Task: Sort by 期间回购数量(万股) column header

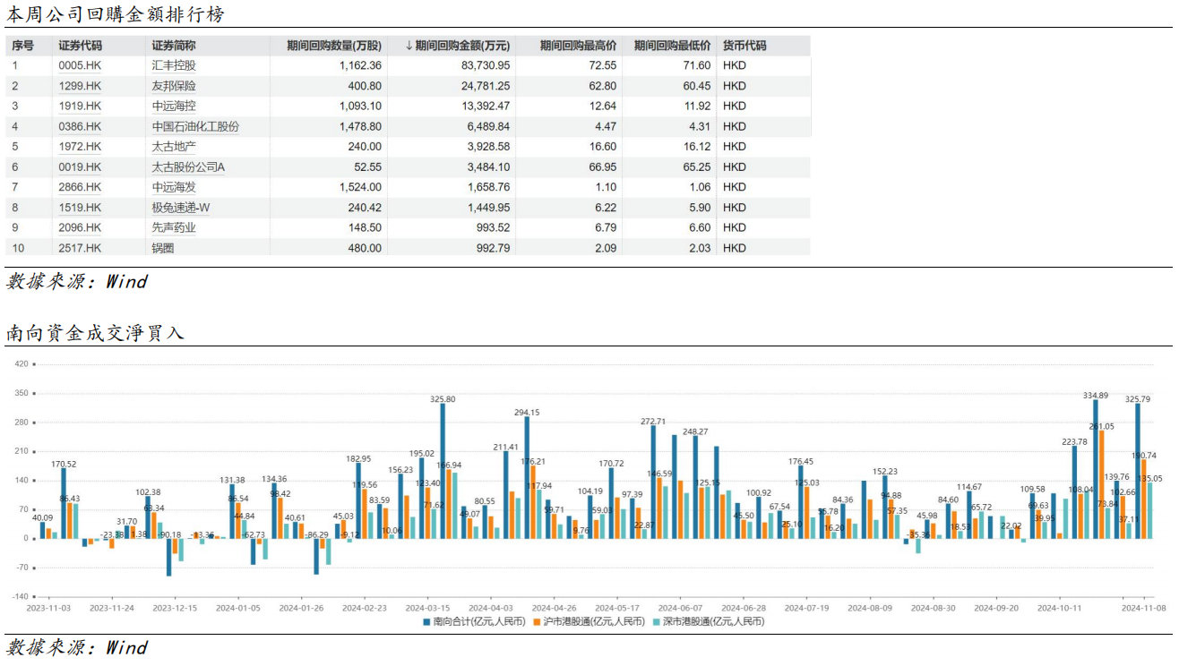Action: click(334, 46)
